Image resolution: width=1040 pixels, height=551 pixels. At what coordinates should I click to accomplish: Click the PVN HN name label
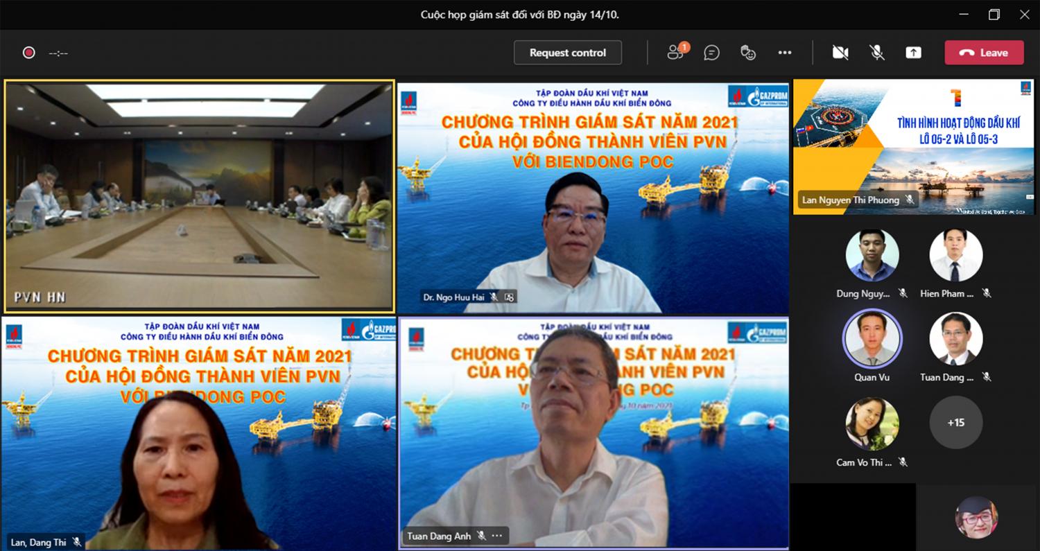pos(40,297)
